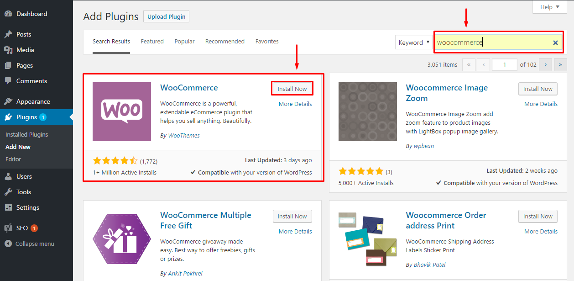
Task: Expand the Help panel dropdown
Action: click(550, 7)
